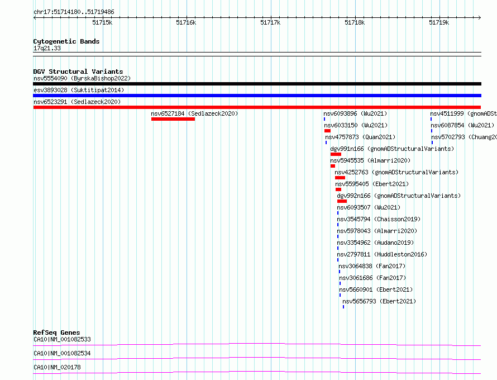Click the ruler's right arrowhead
497x380 pixels.
480,17
